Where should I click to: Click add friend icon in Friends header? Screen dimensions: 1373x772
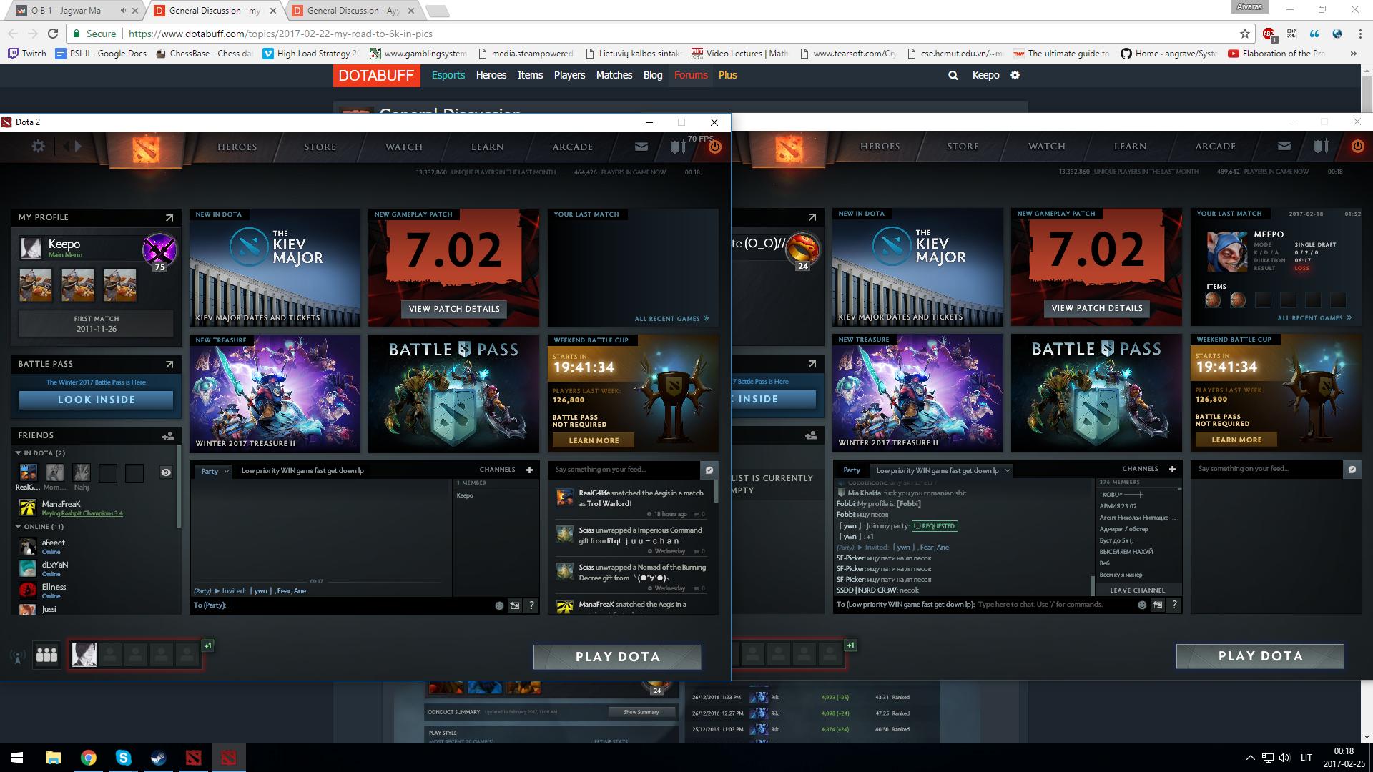coord(168,435)
